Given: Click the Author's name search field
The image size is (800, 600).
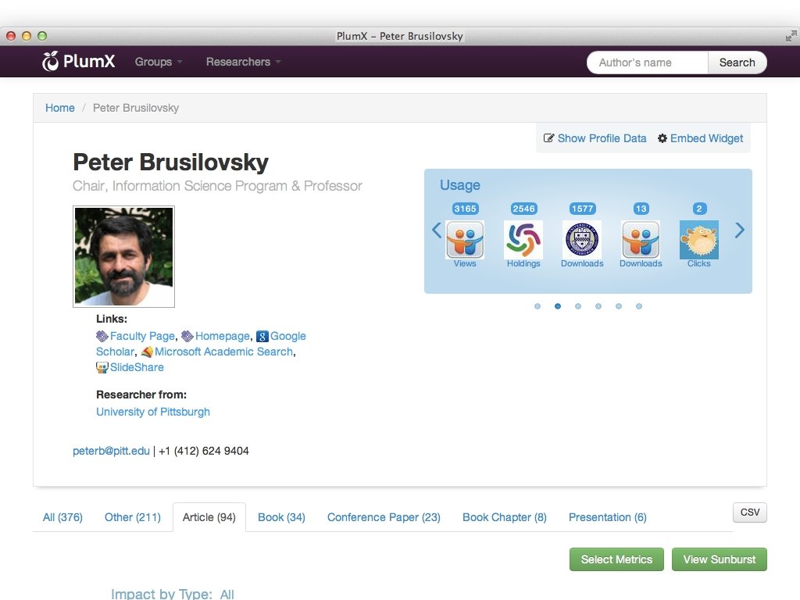Looking at the screenshot, I should point(648,62).
